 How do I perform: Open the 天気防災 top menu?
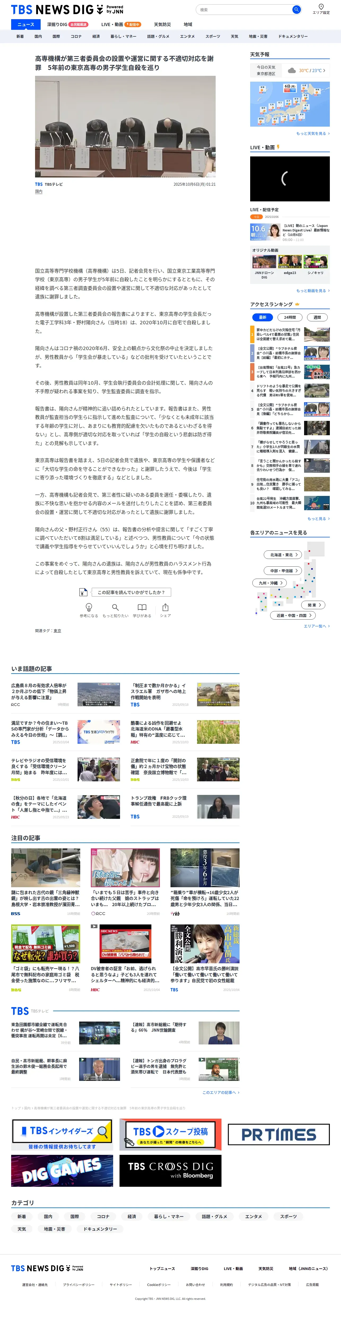(x=162, y=24)
